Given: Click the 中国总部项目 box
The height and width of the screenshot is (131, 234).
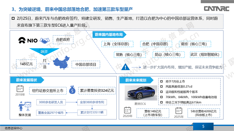Looking at the screenshot, I should tap(86, 64).
